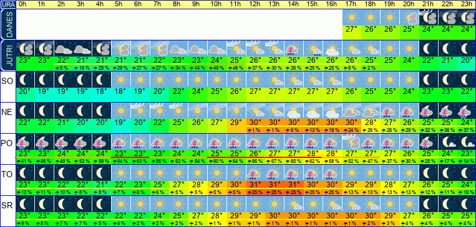Click the sunny icon for DANES at 17h
The width and height of the screenshot is (476, 227).
(x=352, y=17)
